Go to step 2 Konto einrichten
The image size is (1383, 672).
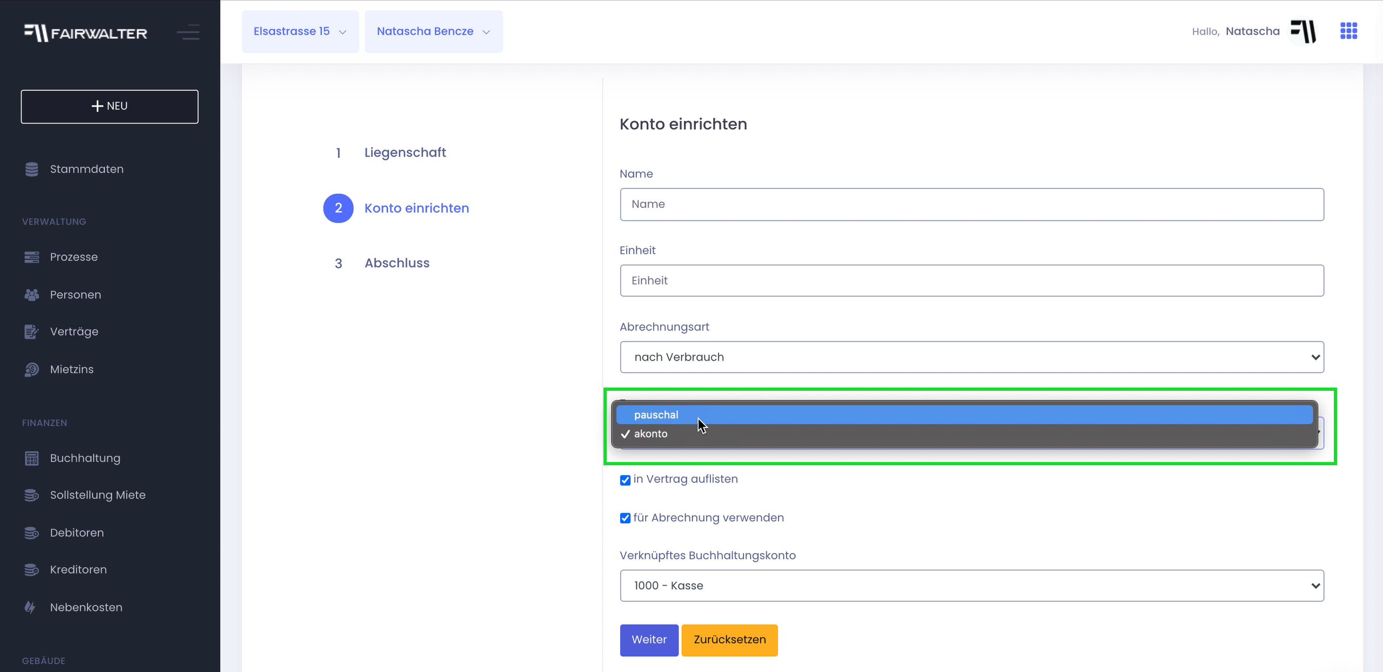[396, 208]
